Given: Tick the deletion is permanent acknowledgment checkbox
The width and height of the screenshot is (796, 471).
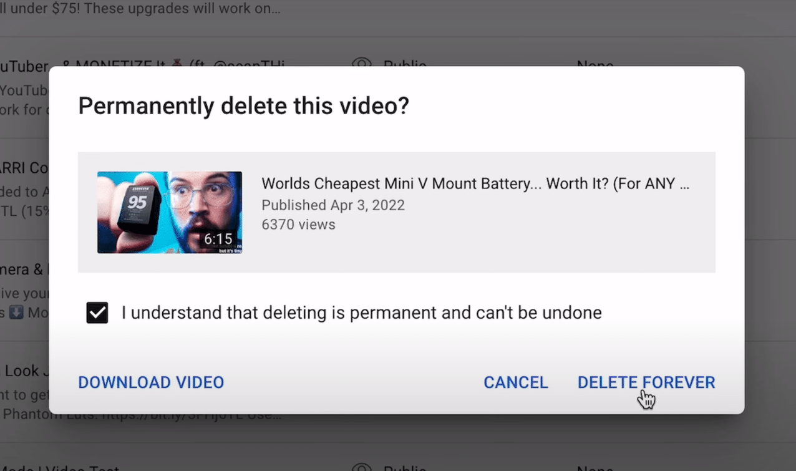Looking at the screenshot, I should 97,313.
